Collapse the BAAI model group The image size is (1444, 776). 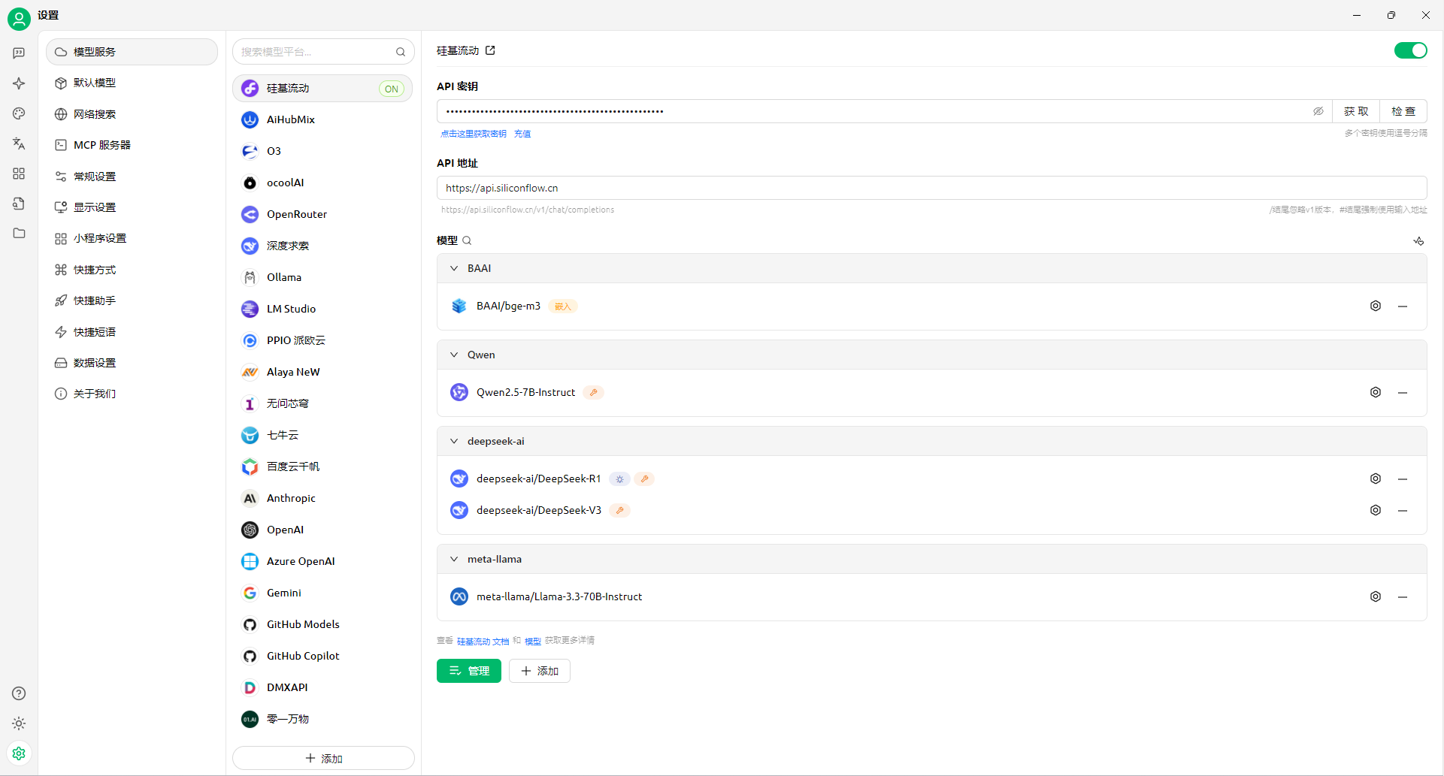click(x=454, y=268)
